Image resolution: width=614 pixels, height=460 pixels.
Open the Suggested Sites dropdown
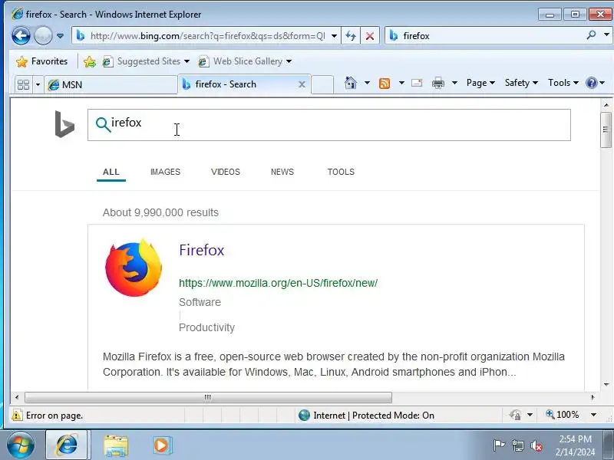pyautogui.click(x=146, y=61)
